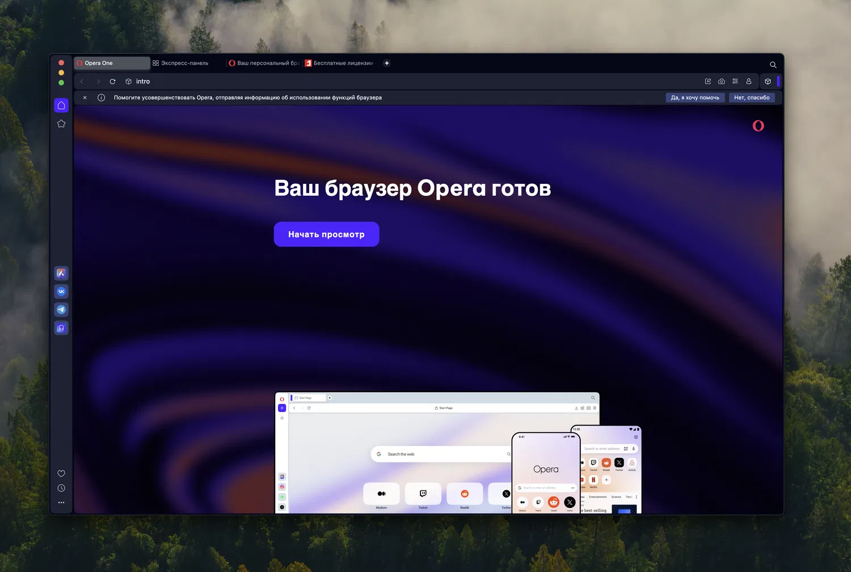Switch to Ваш персональный браузер tab
Screen dimensions: 851x572
[264, 64]
